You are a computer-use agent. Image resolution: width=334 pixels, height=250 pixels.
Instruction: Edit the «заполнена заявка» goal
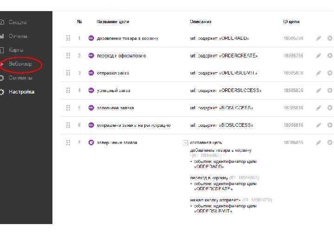click(x=319, y=108)
